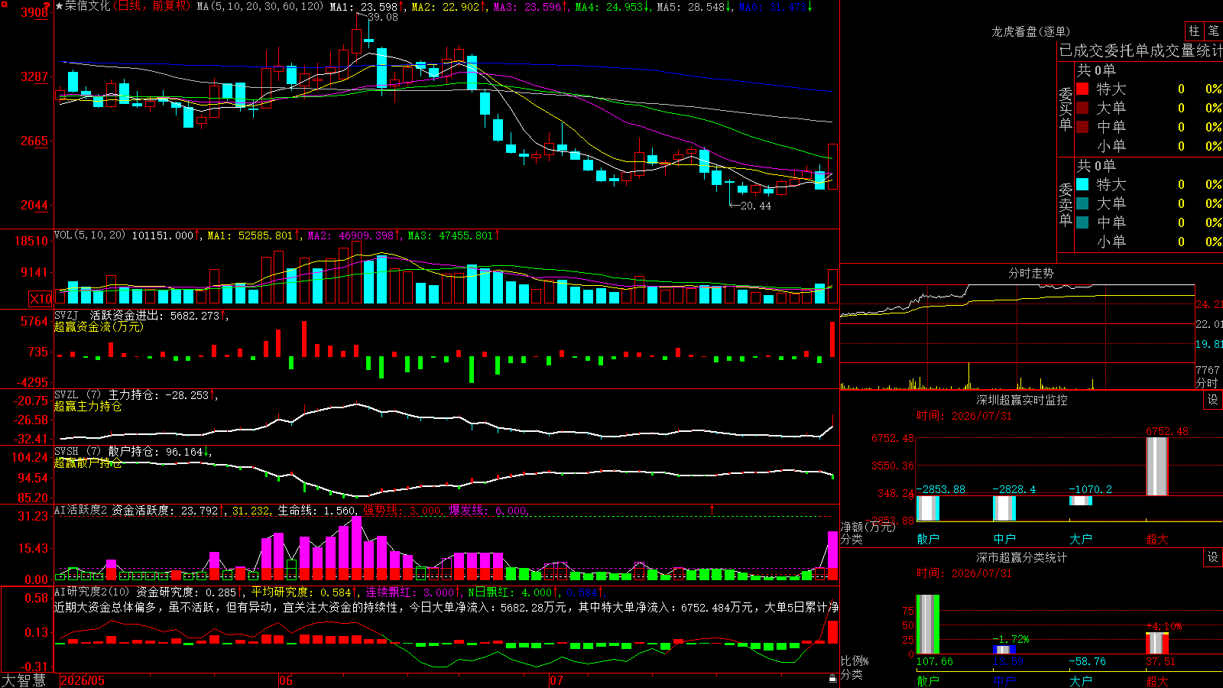Click the SVSH (7) 散户持仓 label
1223x688 pixels.
pos(108,451)
